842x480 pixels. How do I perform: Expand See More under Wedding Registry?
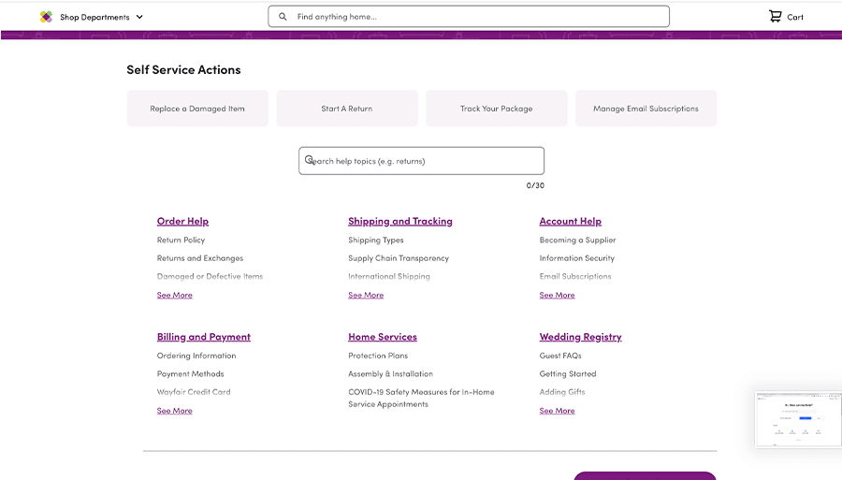557,411
